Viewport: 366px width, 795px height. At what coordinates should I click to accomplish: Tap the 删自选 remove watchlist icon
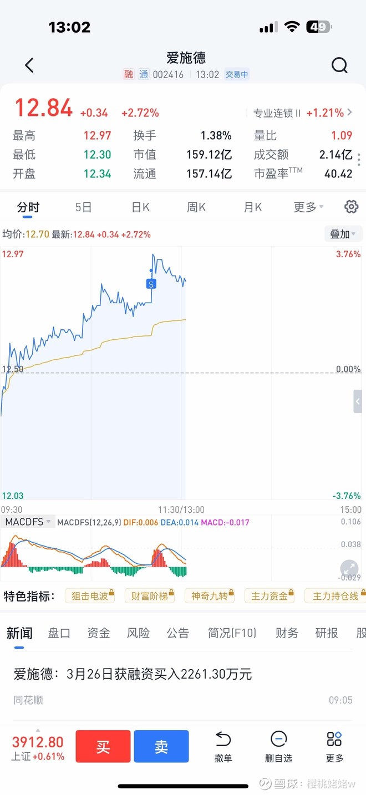(278, 746)
